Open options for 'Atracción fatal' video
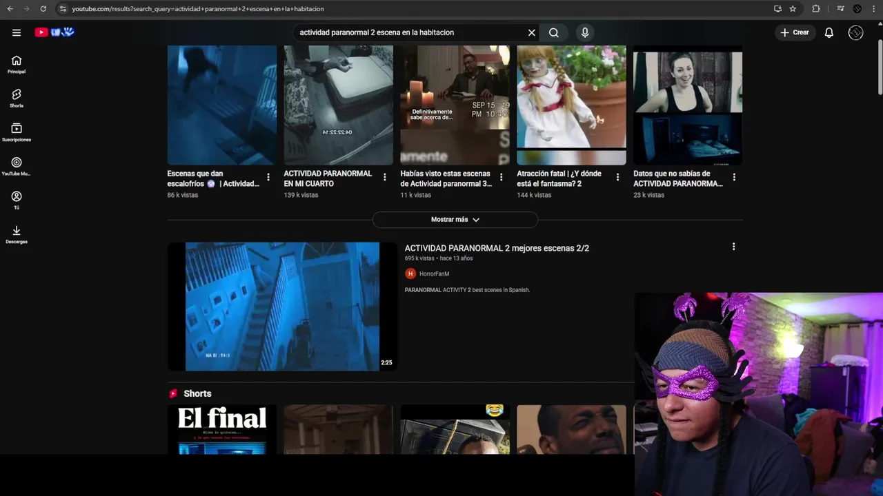883x496 pixels. [x=618, y=177]
